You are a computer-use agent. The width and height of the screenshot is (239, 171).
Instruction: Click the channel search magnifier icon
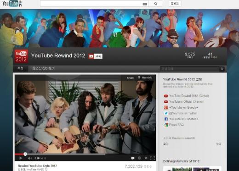(222, 69)
